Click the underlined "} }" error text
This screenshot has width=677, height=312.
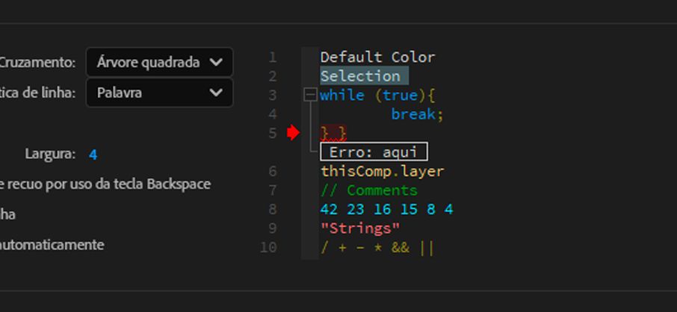333,133
